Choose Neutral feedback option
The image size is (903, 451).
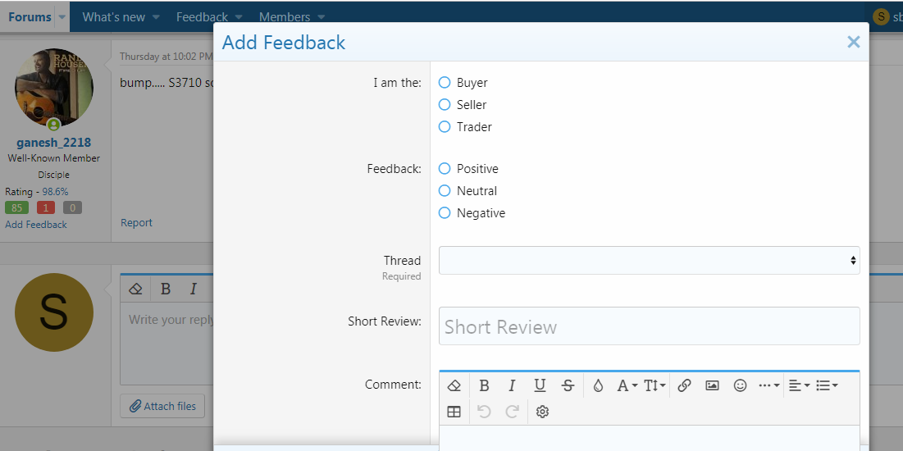pos(444,190)
